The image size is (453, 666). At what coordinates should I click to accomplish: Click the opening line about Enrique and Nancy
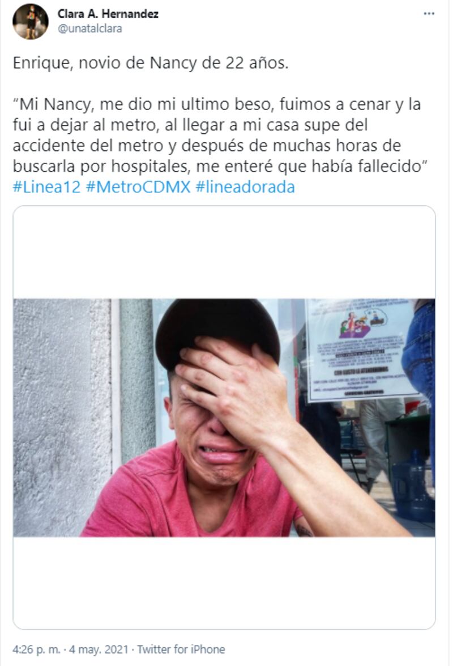point(151,63)
